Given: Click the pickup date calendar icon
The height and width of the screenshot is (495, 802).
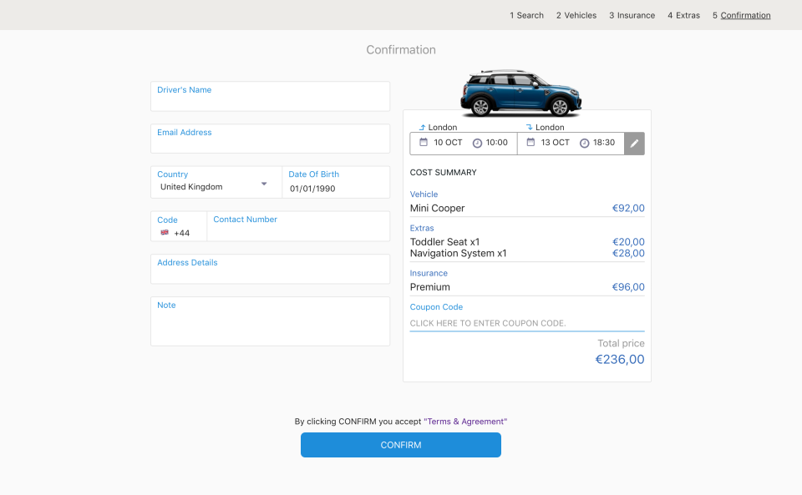Looking at the screenshot, I should [x=423, y=143].
